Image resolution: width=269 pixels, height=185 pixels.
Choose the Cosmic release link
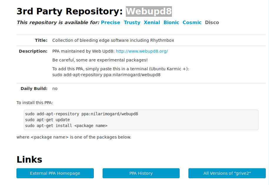[192, 22]
